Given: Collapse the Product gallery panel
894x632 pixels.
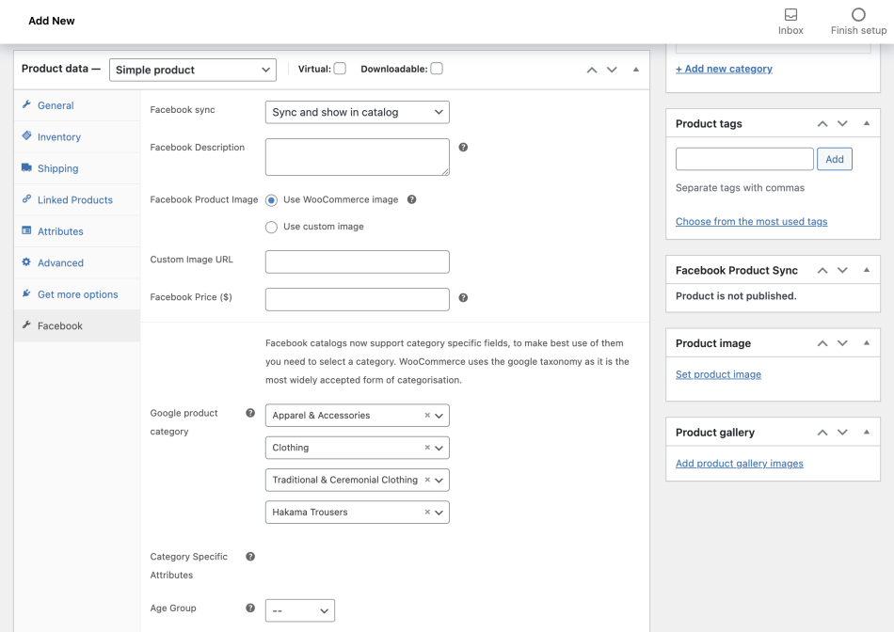Looking at the screenshot, I should click(x=866, y=433).
